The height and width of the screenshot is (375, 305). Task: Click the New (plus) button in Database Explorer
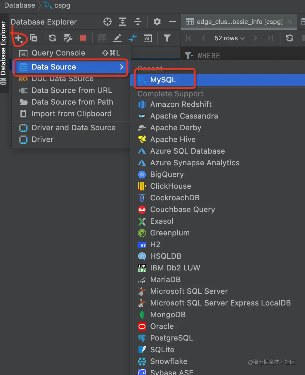pos(19,38)
